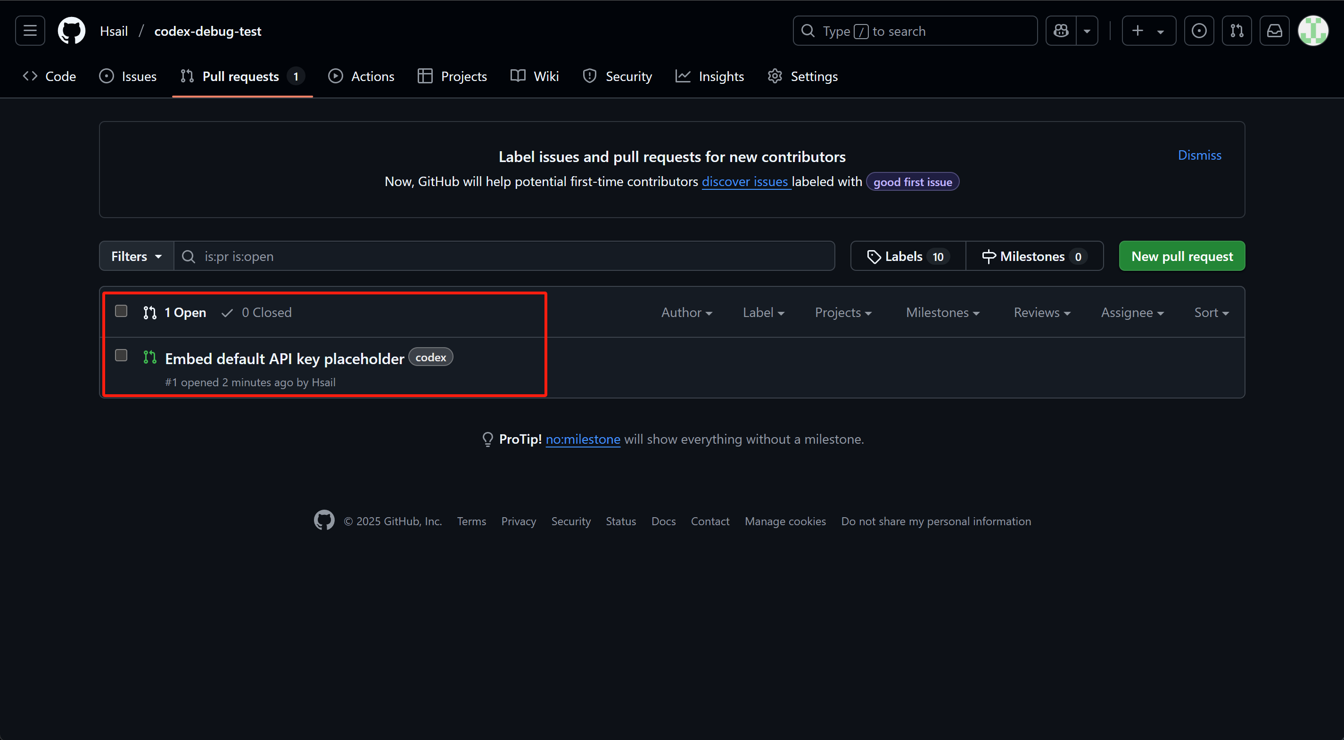Click the New pull request button
This screenshot has width=1344, height=740.
1182,256
